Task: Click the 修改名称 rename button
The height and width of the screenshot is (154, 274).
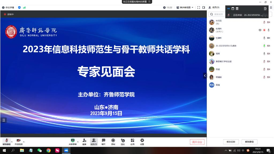Action: pos(231,142)
